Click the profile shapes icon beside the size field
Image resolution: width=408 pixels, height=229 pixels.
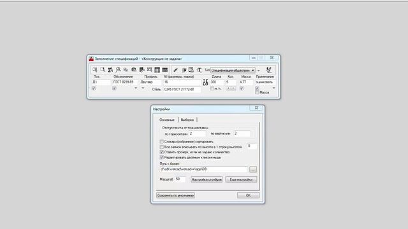(205, 83)
